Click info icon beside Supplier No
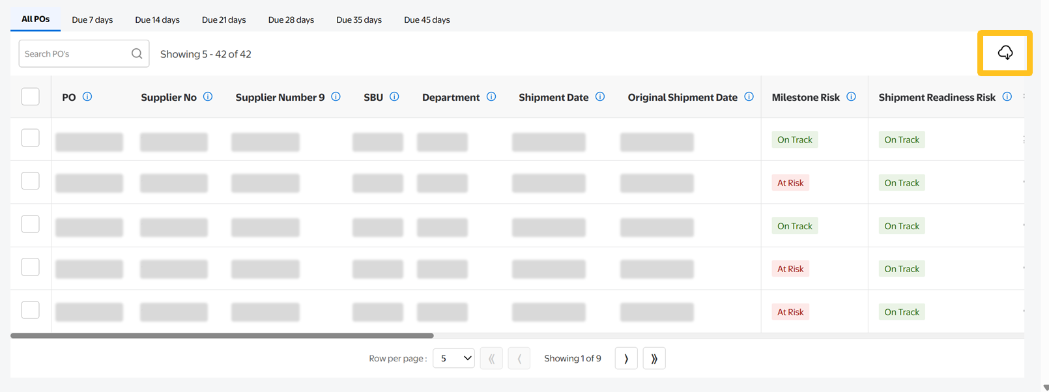1049x392 pixels. click(208, 97)
